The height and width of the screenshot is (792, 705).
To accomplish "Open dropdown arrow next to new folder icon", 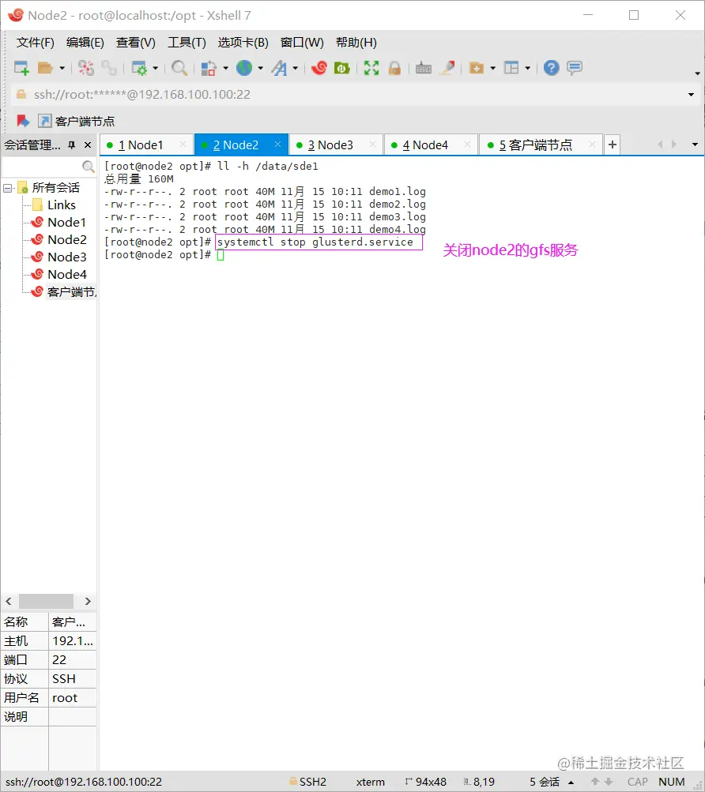I will [x=492, y=68].
